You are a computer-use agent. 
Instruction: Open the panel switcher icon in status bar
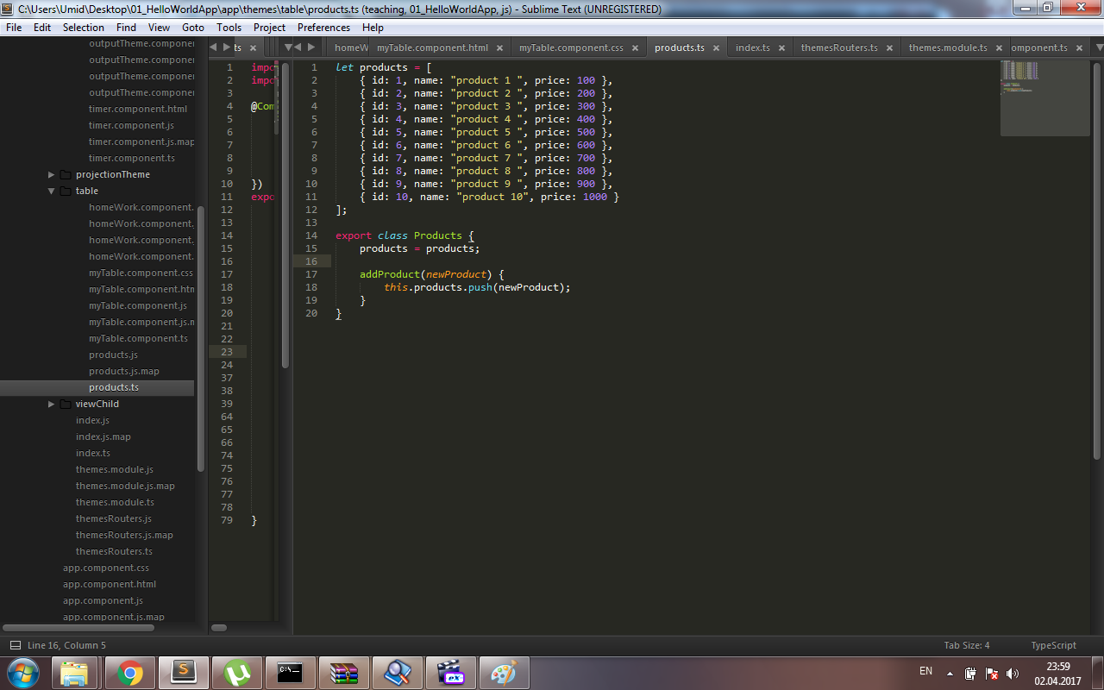pyautogui.click(x=15, y=645)
